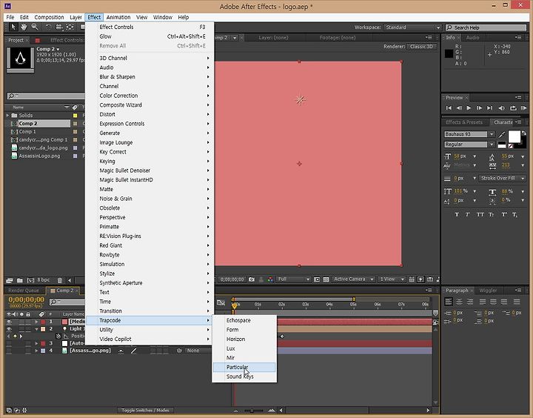Enable Faux Italic text style
Viewport: 533px width, 418px height.
point(468,214)
